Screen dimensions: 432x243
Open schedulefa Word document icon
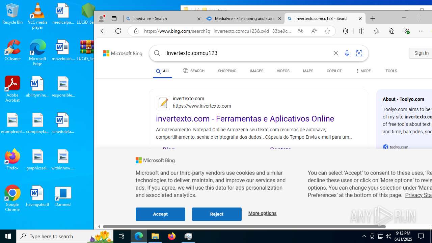63,123
